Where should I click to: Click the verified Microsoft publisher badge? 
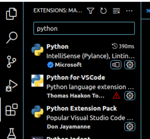click(x=50, y=65)
